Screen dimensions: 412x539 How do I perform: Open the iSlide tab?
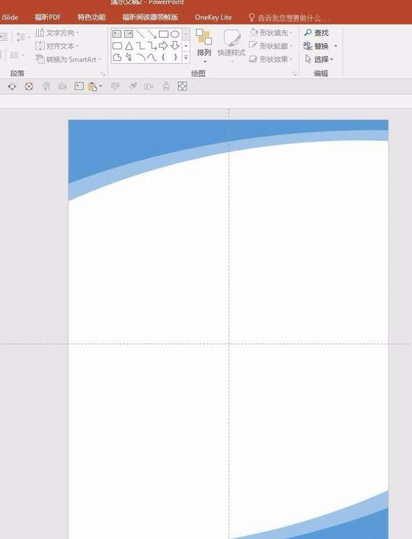9,17
